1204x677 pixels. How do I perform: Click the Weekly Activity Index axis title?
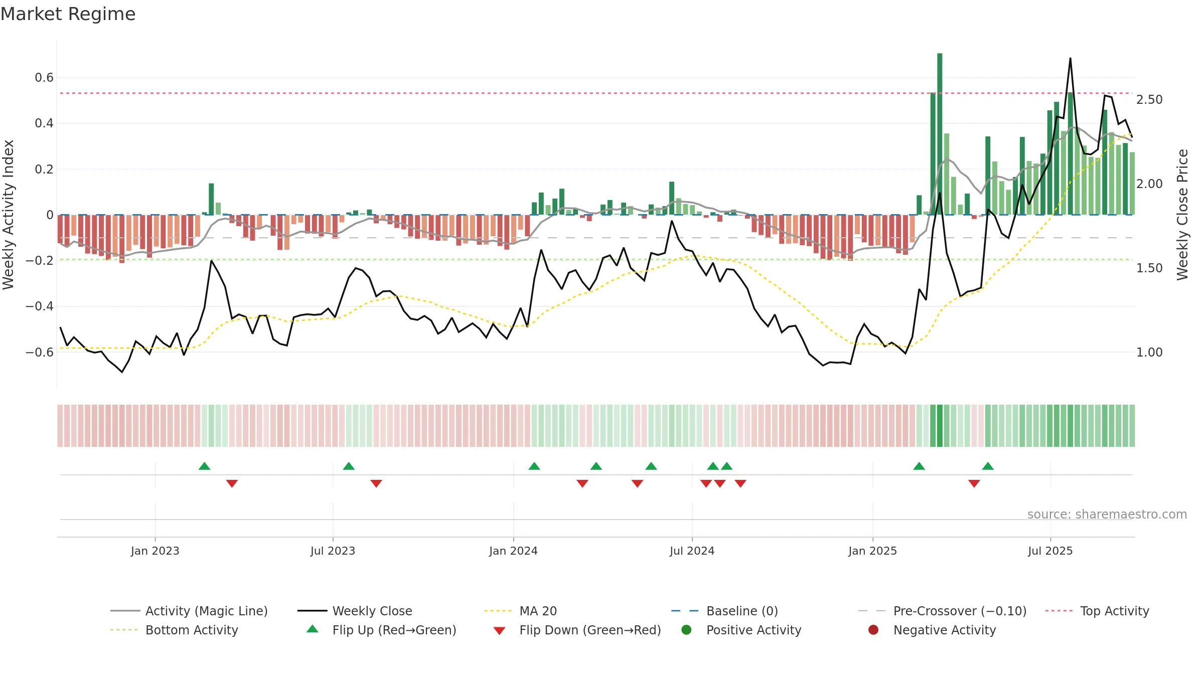click(9, 215)
